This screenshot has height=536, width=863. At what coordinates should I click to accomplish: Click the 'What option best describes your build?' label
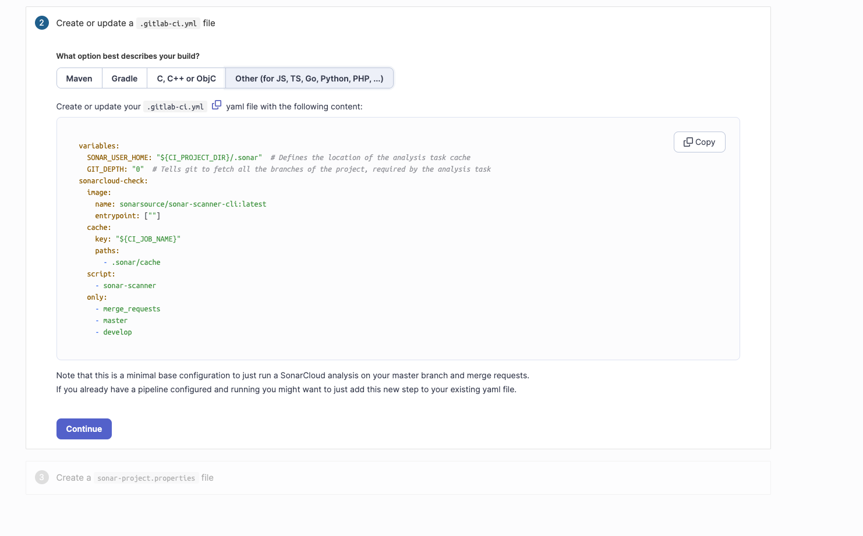coord(128,56)
